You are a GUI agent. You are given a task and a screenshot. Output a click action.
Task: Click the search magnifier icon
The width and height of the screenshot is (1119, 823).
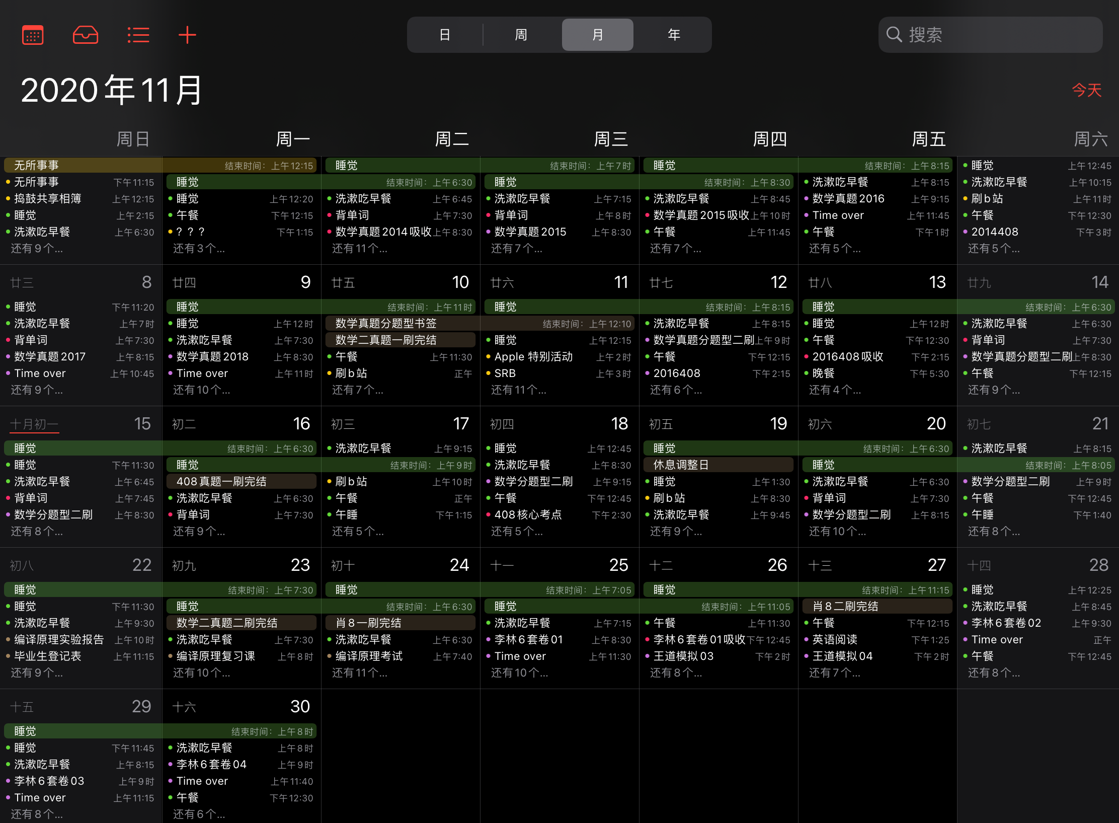pos(894,35)
